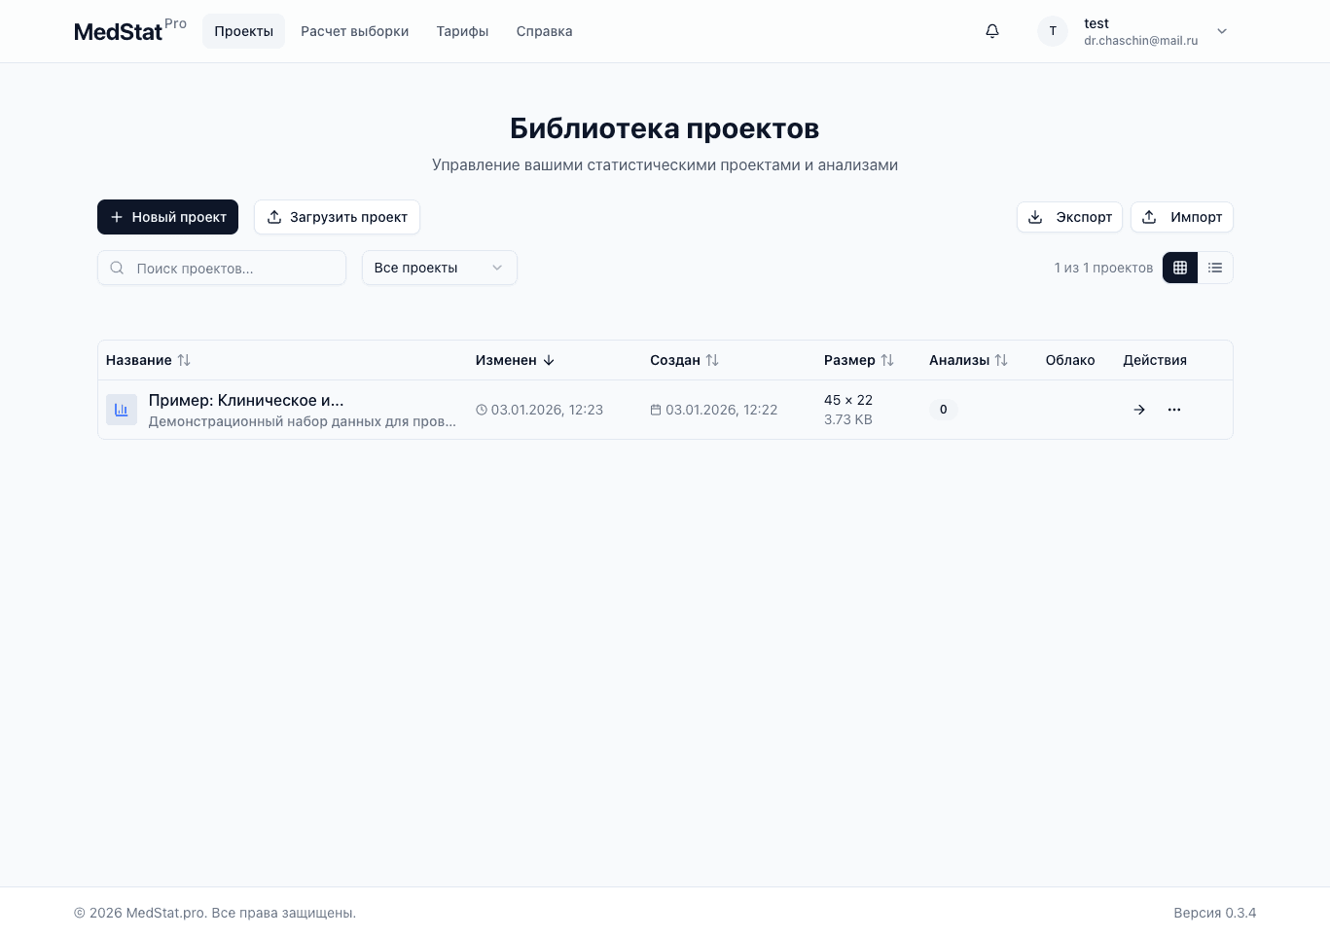Click the project description Демонстрационный набор данных

coord(302,421)
